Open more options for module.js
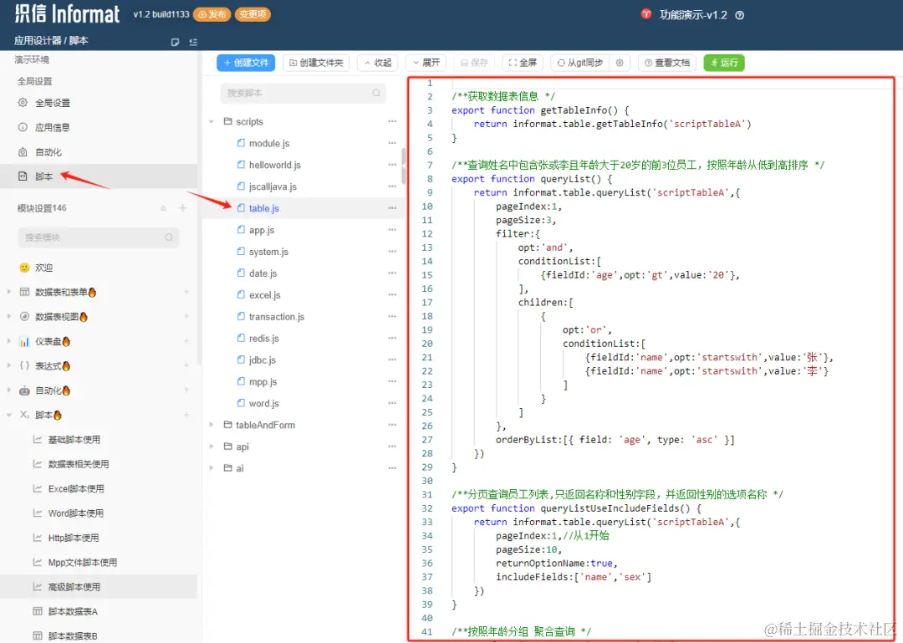The image size is (903, 643). (392, 143)
